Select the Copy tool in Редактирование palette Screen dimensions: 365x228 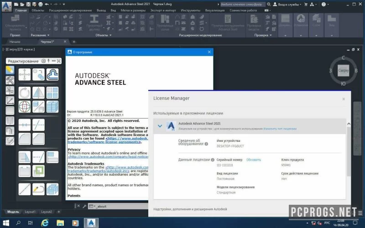pyautogui.click(x=38, y=74)
